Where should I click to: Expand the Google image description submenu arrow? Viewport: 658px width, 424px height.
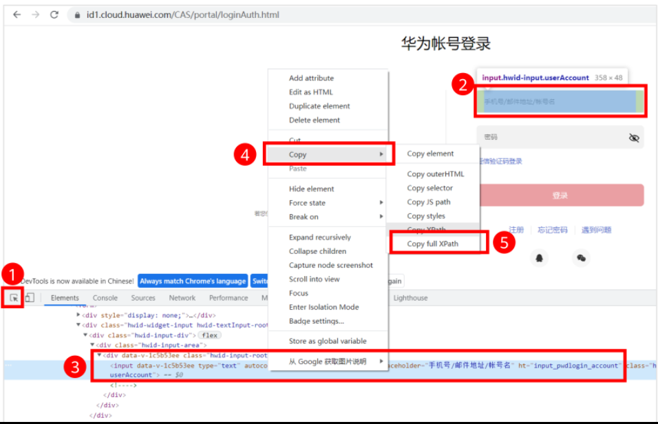click(381, 361)
